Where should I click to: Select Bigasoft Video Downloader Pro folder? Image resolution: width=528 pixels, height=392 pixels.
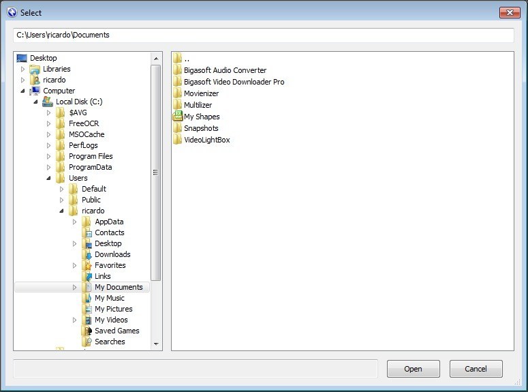234,82
